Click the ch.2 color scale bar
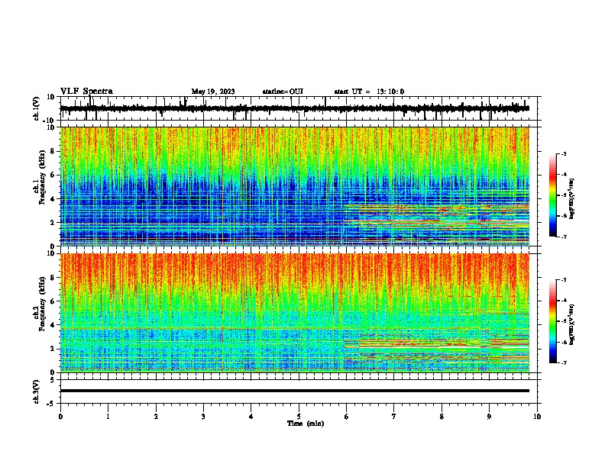 click(553, 321)
